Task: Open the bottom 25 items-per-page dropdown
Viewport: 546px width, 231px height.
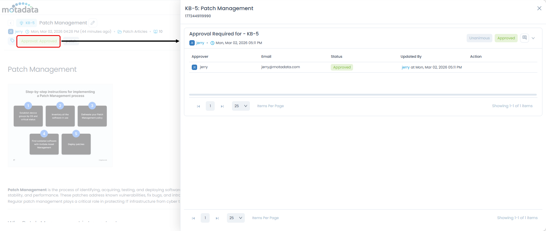Action: click(x=236, y=218)
